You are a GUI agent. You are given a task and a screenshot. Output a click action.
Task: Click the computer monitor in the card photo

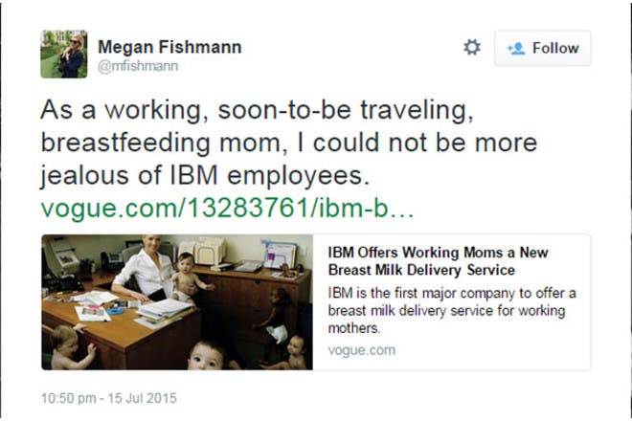281,255
